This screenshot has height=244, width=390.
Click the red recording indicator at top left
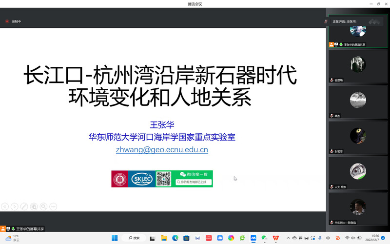point(7,21)
